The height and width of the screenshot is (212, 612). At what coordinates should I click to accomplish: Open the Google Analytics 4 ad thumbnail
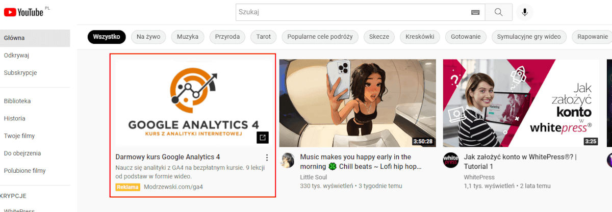[x=194, y=103]
